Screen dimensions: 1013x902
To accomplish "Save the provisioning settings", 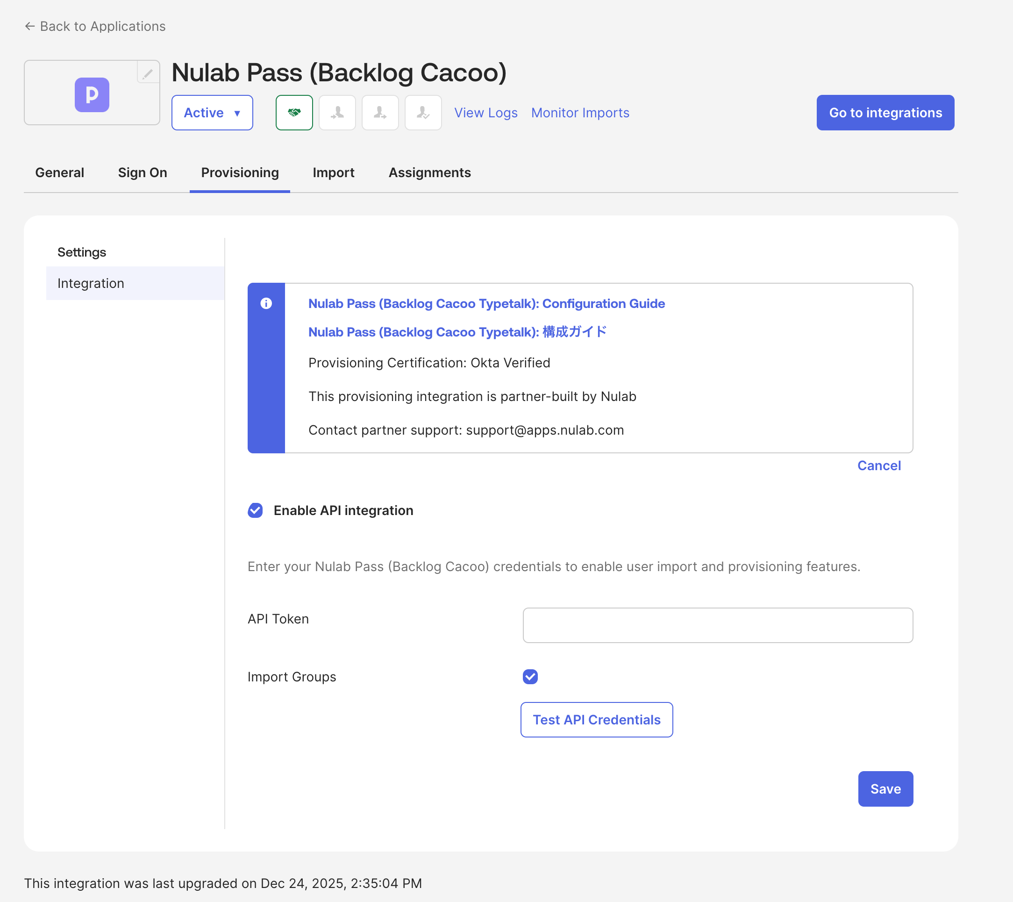I will pyautogui.click(x=885, y=789).
